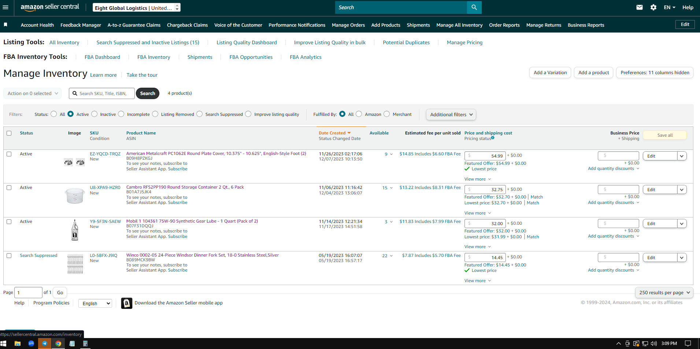Click the sort arrow next to Date Created
Screen dimensions: 700x349
pyautogui.click(x=349, y=133)
